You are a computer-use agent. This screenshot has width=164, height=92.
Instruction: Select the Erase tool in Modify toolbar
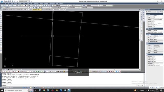(142, 10)
